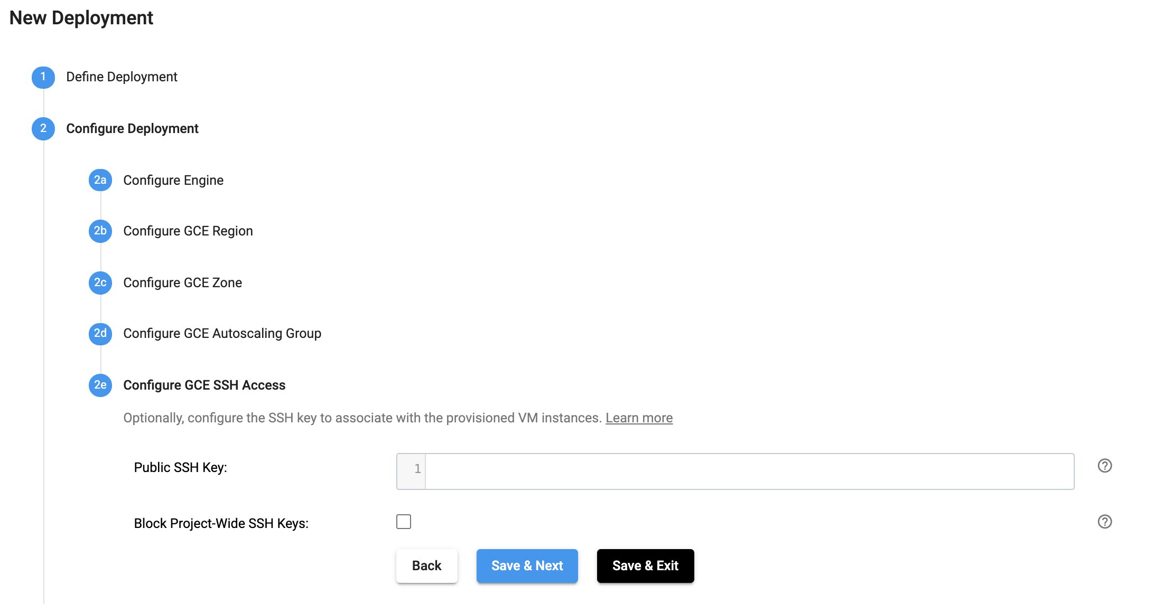
Task: Click the step 2 circle icon
Action: click(43, 129)
